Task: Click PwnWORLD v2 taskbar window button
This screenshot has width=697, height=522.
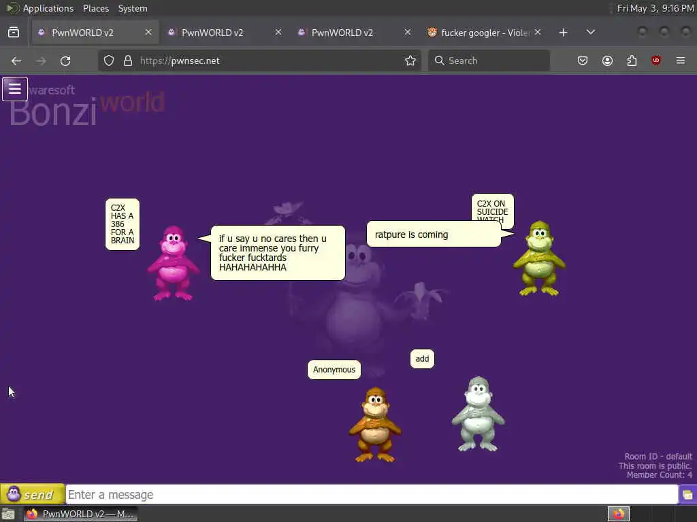Action: point(80,514)
